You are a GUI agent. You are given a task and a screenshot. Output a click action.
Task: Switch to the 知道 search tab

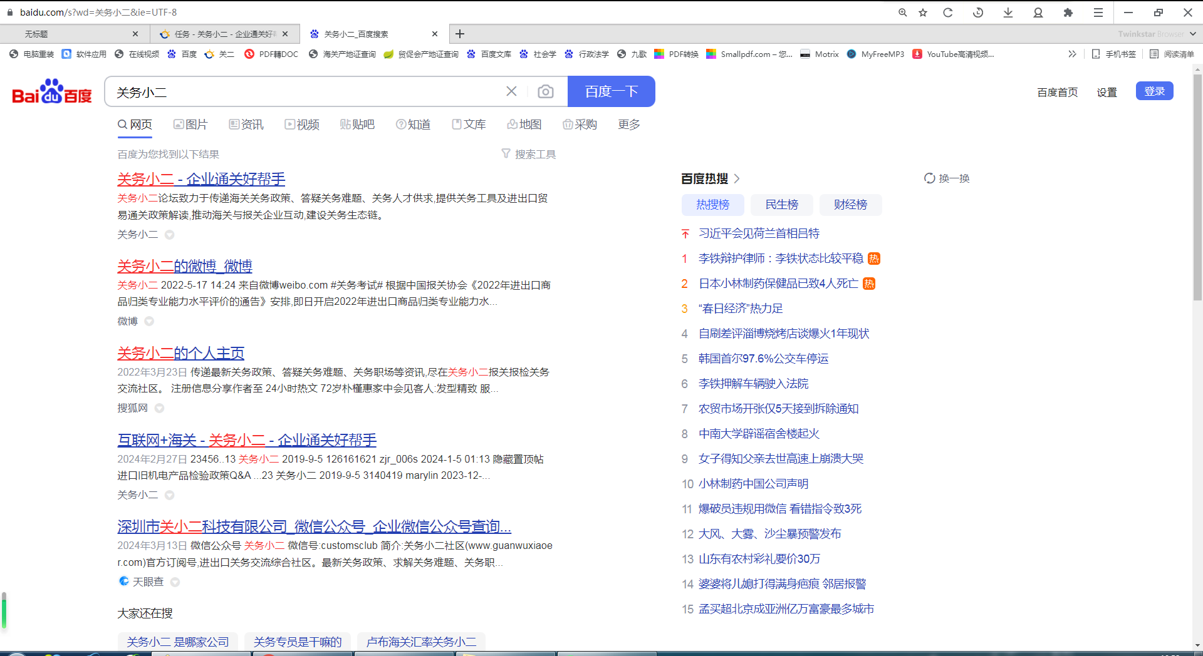coord(414,125)
